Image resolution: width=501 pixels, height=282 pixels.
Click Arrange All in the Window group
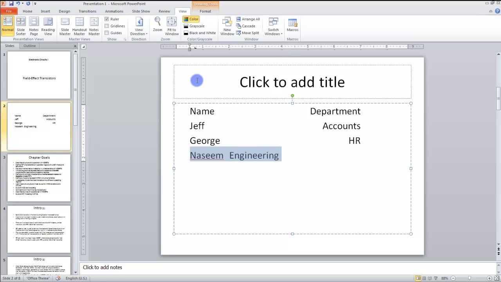coord(248,19)
